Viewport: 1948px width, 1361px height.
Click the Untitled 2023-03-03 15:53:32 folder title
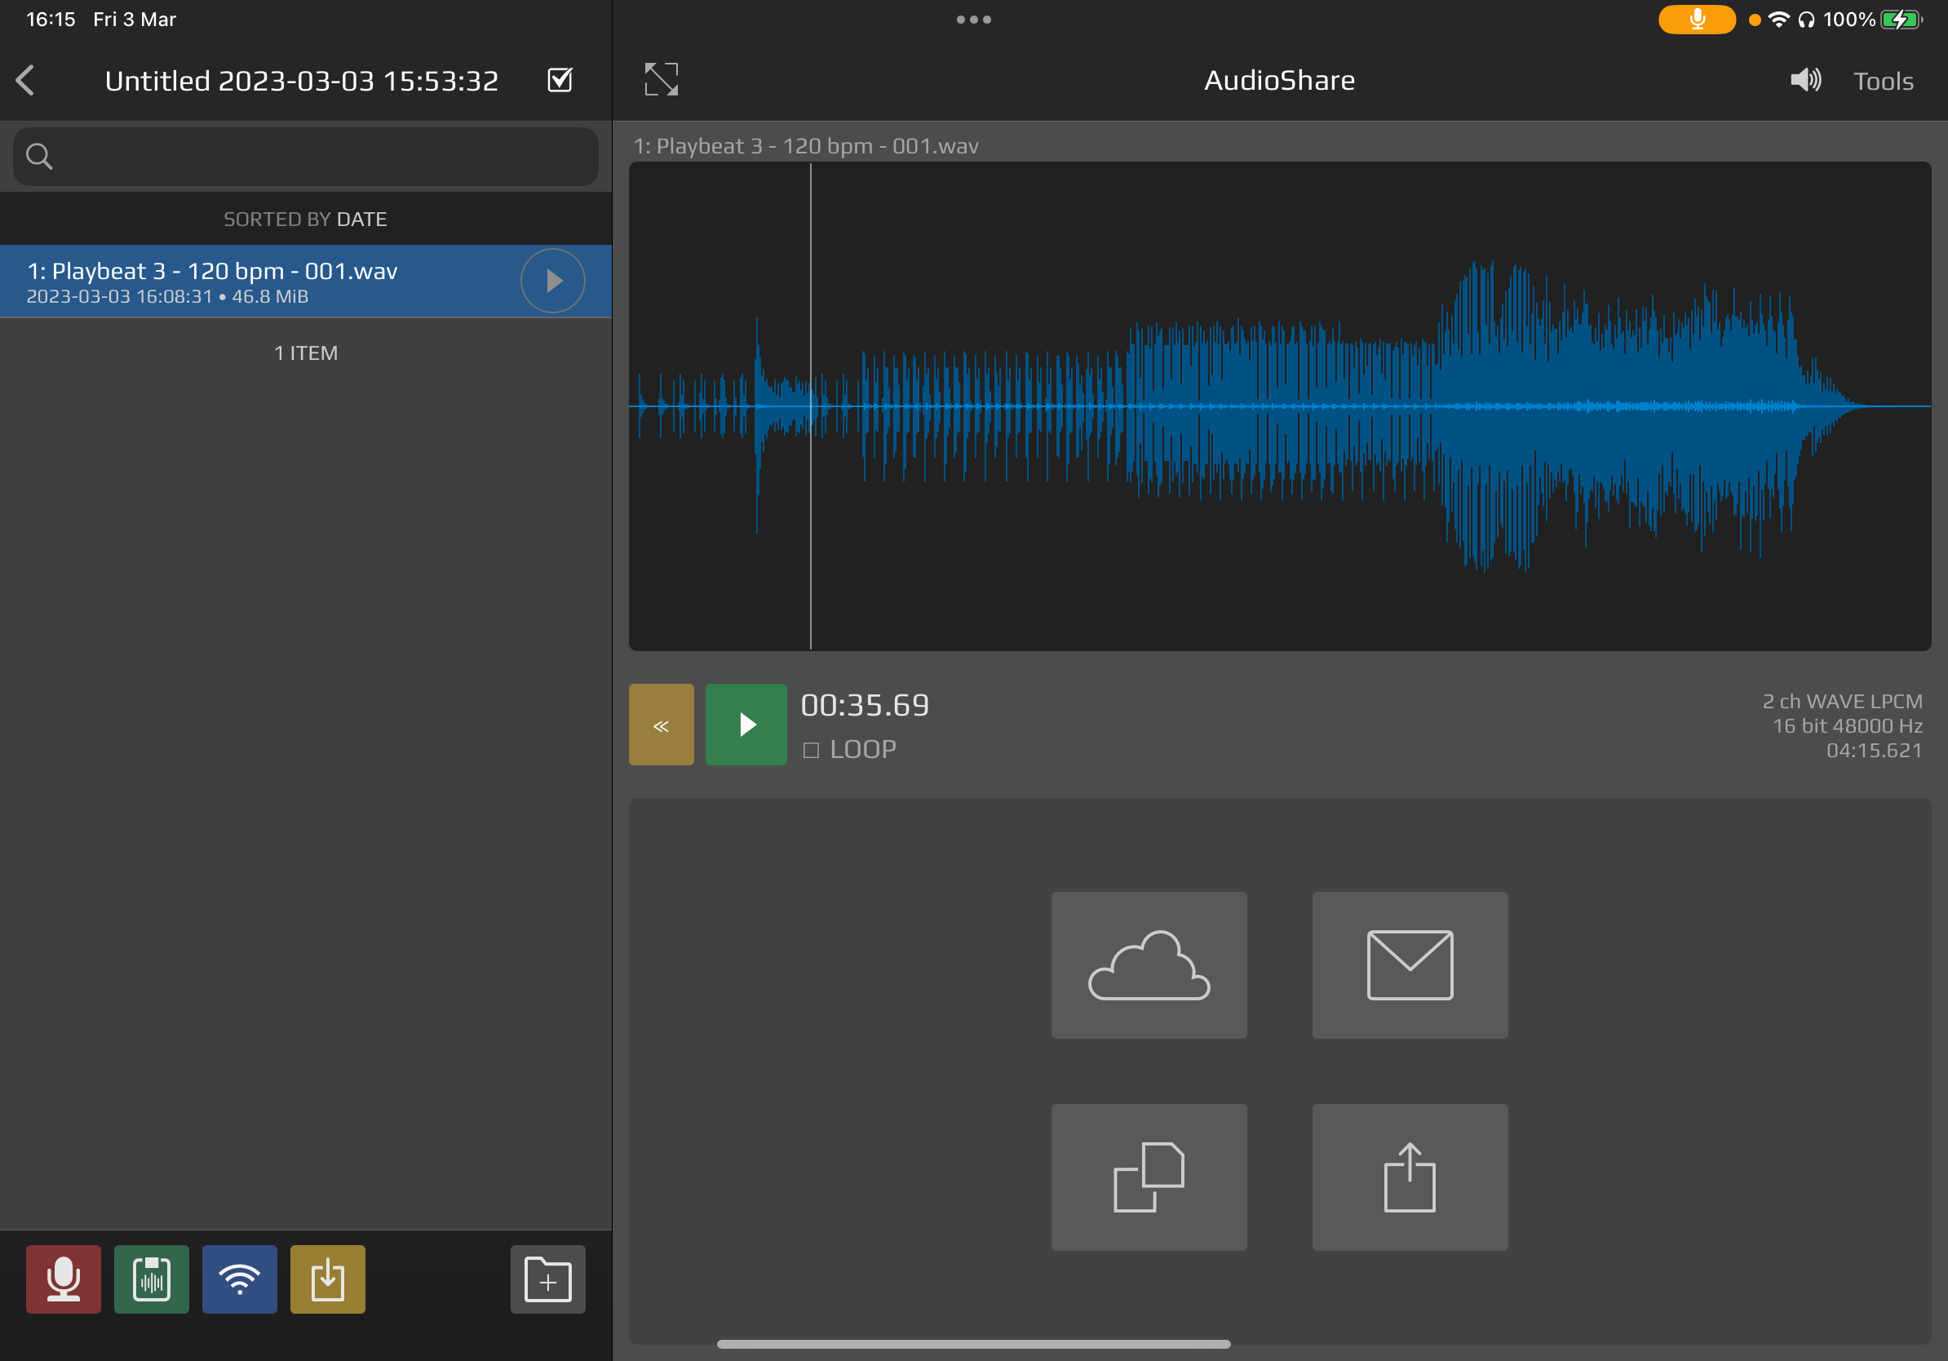302,81
